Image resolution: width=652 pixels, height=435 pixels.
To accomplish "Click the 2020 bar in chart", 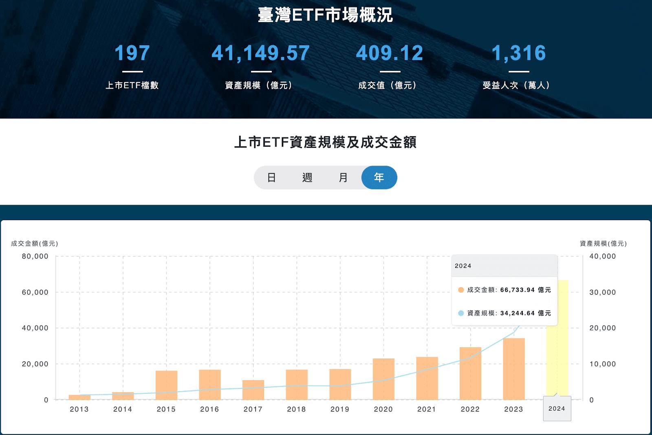I will (383, 379).
